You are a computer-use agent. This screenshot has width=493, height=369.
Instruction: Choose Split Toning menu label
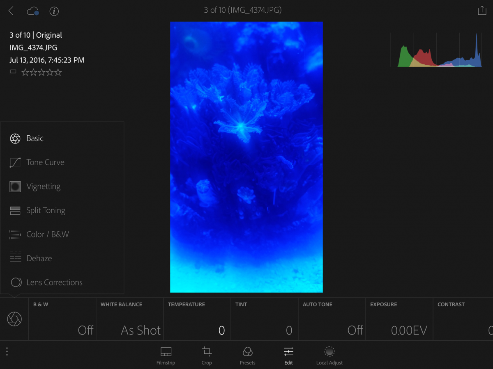pyautogui.click(x=46, y=210)
